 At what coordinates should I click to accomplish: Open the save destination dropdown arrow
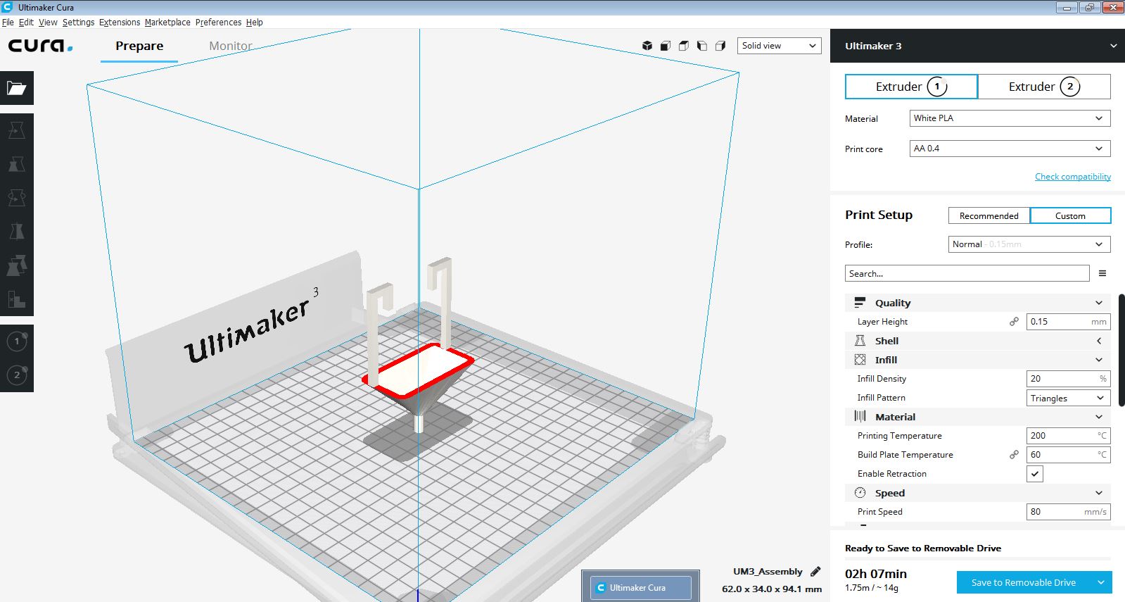click(1101, 582)
